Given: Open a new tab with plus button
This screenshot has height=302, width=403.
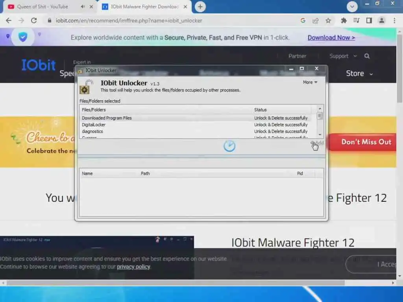Looking at the screenshot, I should click(200, 7).
